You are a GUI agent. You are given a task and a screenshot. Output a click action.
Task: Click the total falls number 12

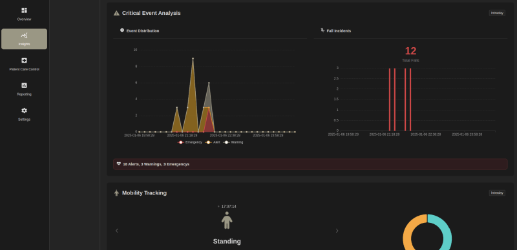410,51
